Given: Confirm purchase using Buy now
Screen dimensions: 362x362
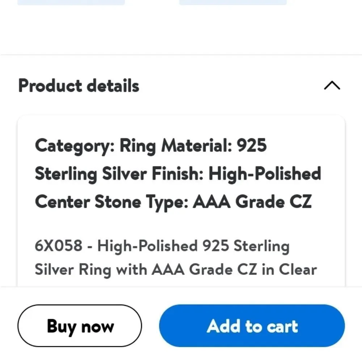Looking at the screenshot, I should tap(80, 325).
